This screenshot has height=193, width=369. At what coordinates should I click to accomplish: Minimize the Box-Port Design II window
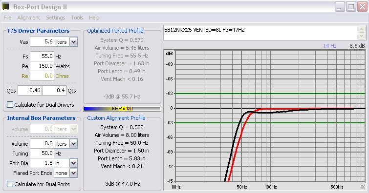click(x=339, y=7)
